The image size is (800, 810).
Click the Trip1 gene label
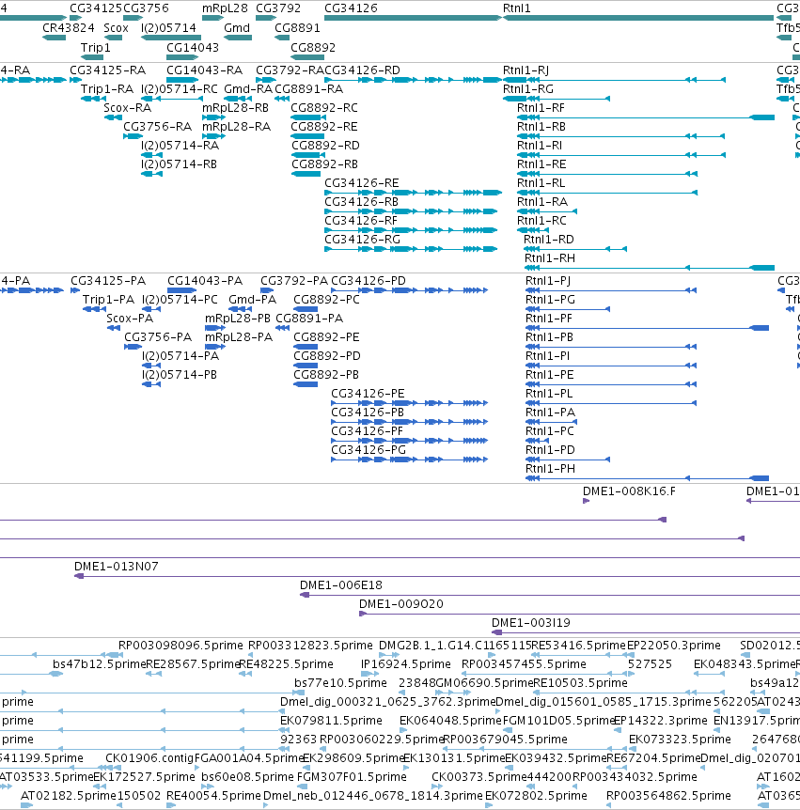coord(95,48)
